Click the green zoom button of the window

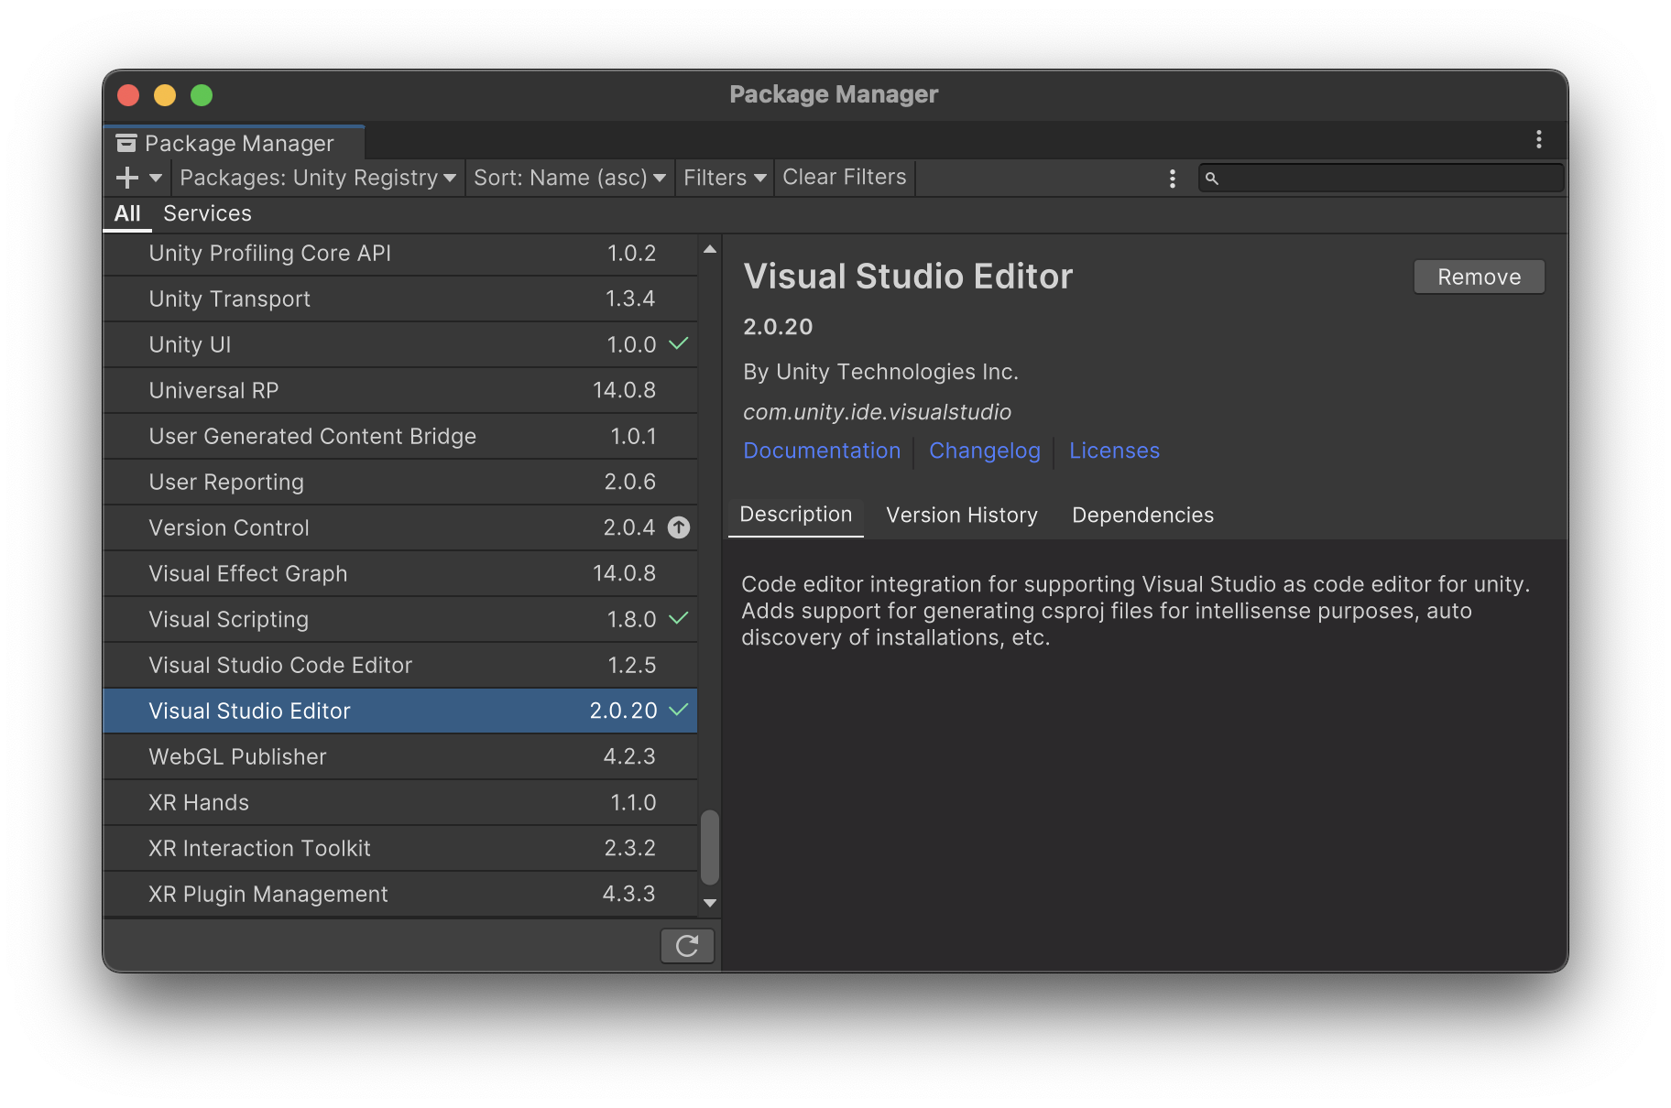[x=201, y=94]
